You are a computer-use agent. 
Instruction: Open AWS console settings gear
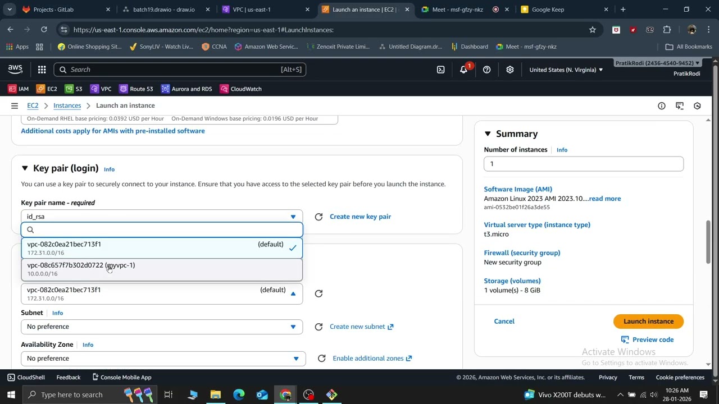click(x=509, y=70)
